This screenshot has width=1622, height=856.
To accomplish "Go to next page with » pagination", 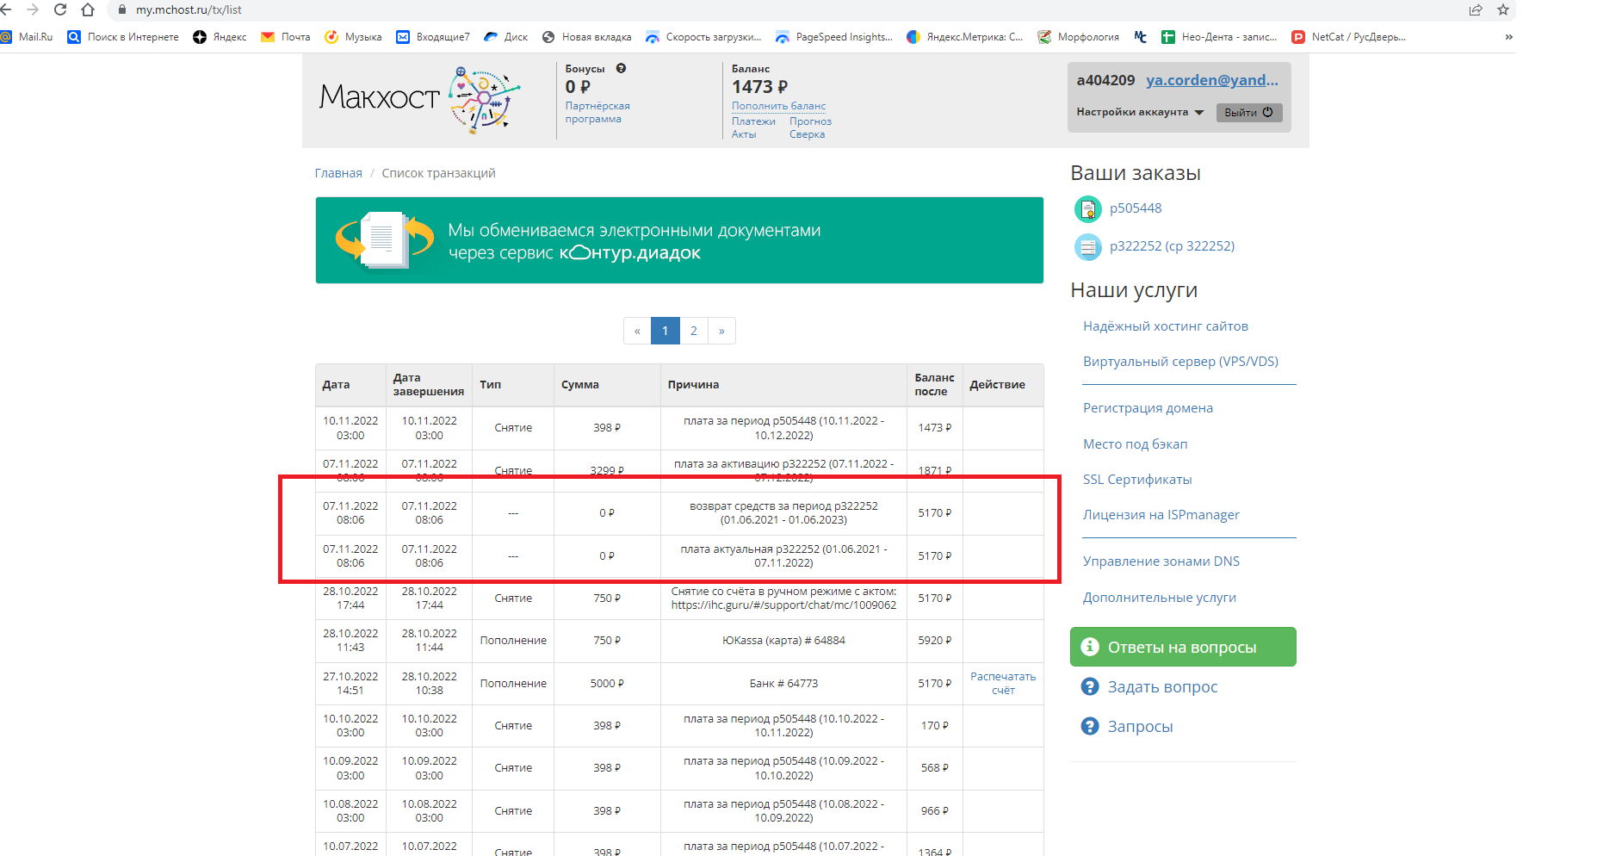I will (721, 331).
